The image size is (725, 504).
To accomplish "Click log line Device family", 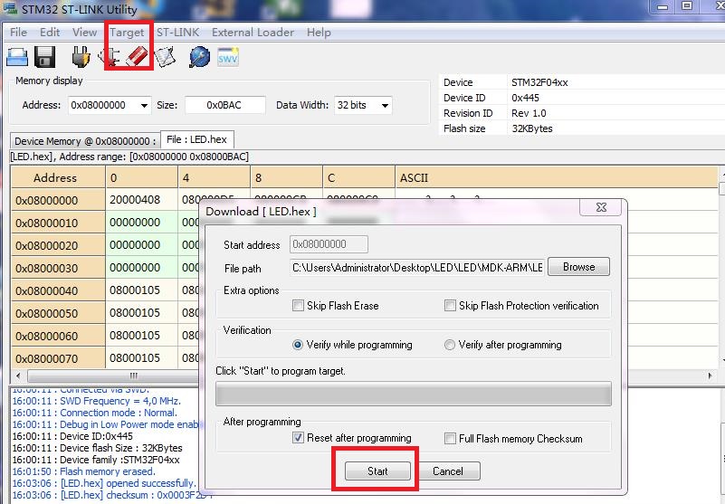I will 96,460.
